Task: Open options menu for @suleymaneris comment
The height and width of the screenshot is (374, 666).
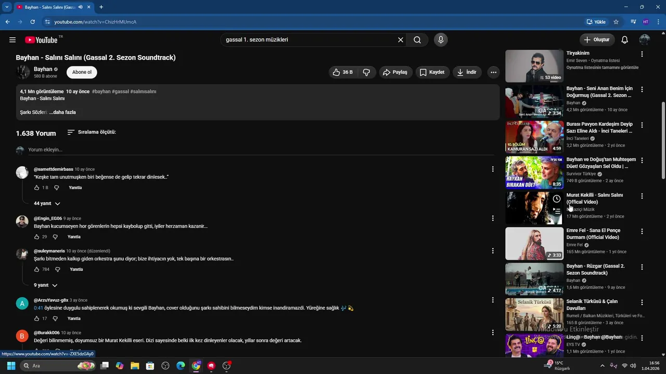Action: click(493, 251)
